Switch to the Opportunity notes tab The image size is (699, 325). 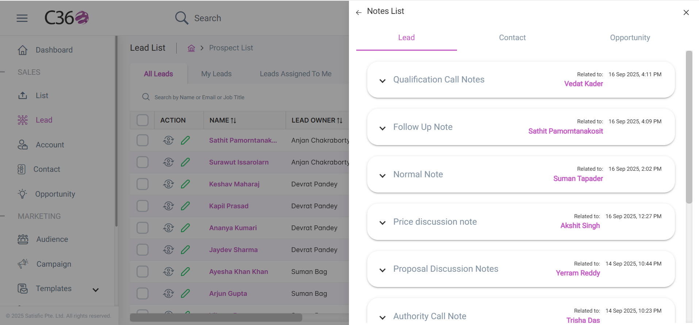pos(630,38)
